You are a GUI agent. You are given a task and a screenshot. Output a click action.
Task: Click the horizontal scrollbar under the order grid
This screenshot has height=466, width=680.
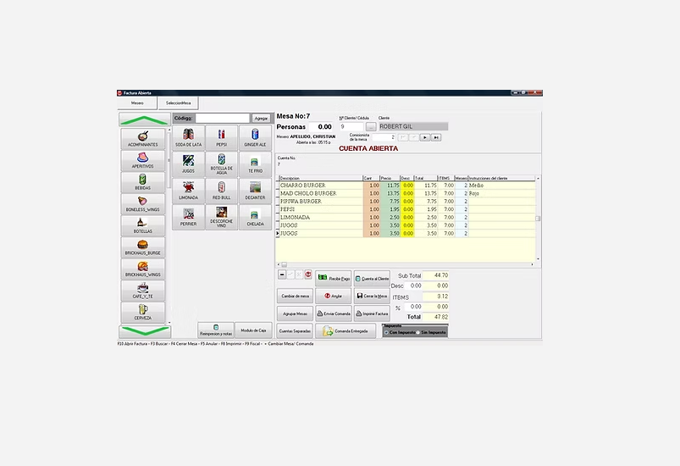tap(406, 264)
